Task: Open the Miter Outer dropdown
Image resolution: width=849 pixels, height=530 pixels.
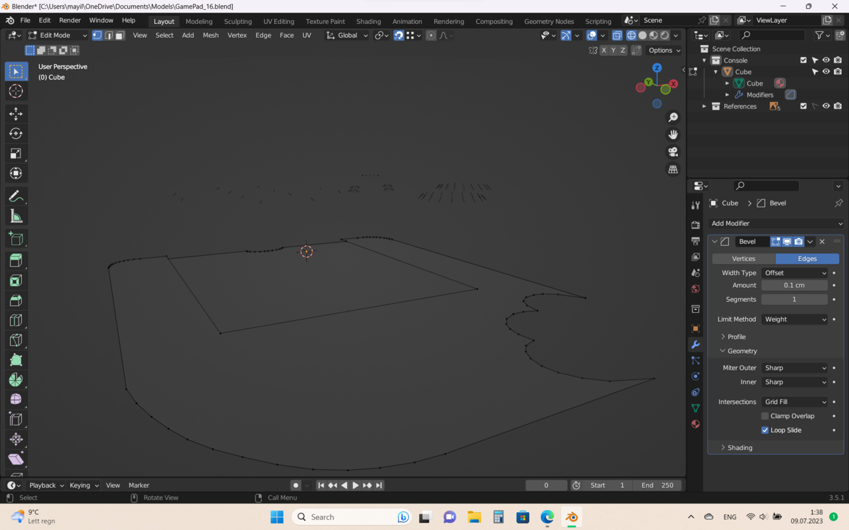Action: click(795, 368)
